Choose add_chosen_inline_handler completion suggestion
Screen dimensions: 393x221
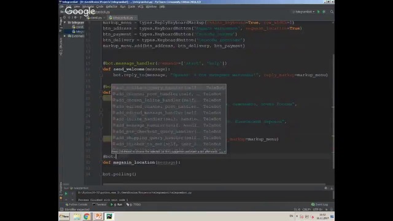(x=169, y=100)
